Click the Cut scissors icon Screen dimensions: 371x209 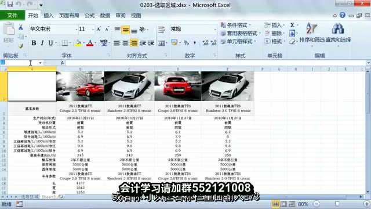[x=21, y=27]
